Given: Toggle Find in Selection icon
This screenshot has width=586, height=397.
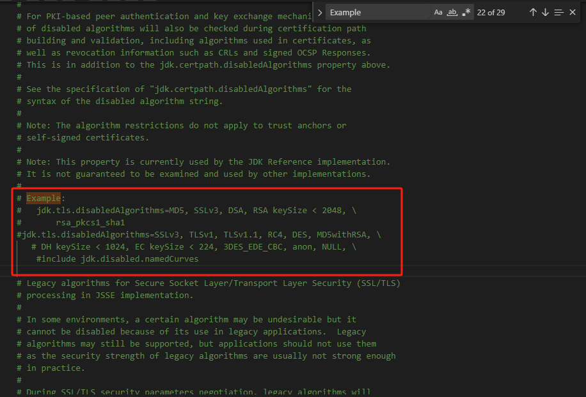Looking at the screenshot, I should (559, 12).
